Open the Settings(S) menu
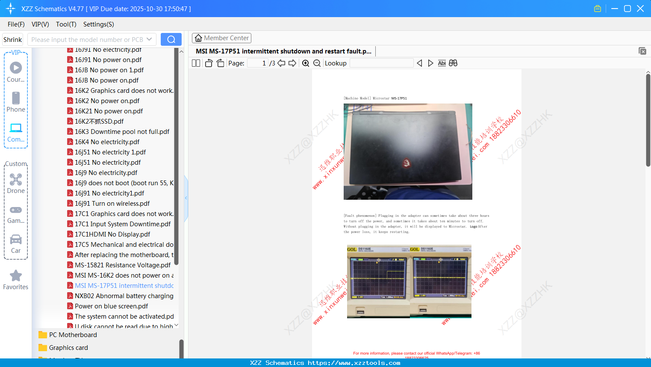 coord(99,24)
